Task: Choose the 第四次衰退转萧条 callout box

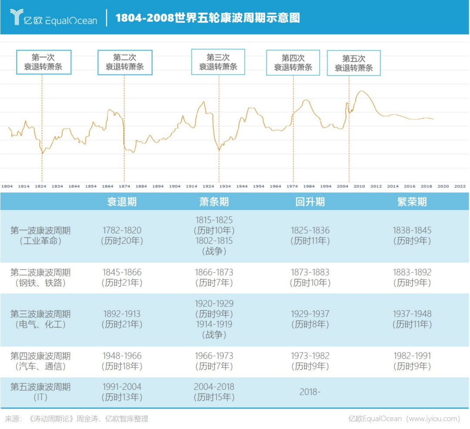Action: point(293,63)
